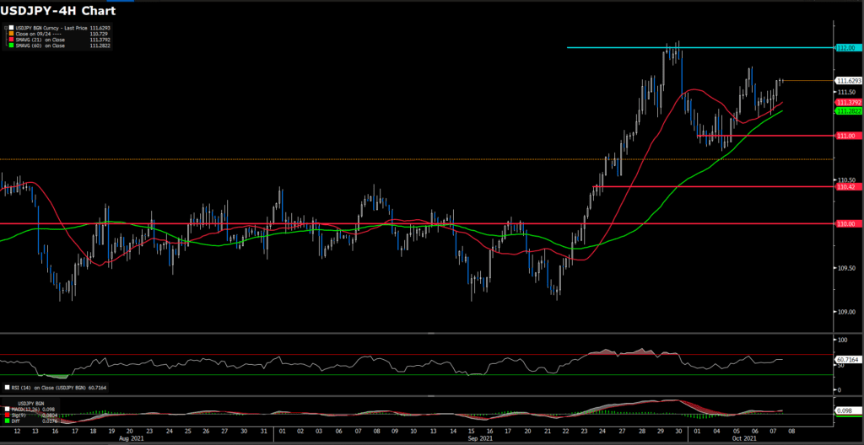Click the white USDJPY BGN Curncy color swatch

11,28
